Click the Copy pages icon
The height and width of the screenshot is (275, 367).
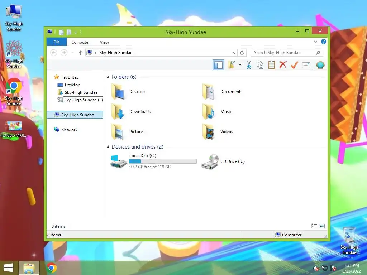[260, 65]
